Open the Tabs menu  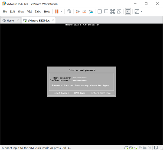pyautogui.click(x=38, y=12)
